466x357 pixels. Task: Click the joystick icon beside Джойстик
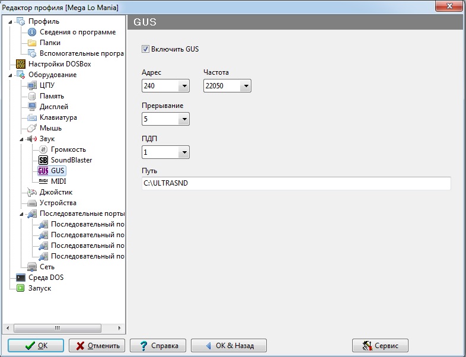[x=32, y=192]
